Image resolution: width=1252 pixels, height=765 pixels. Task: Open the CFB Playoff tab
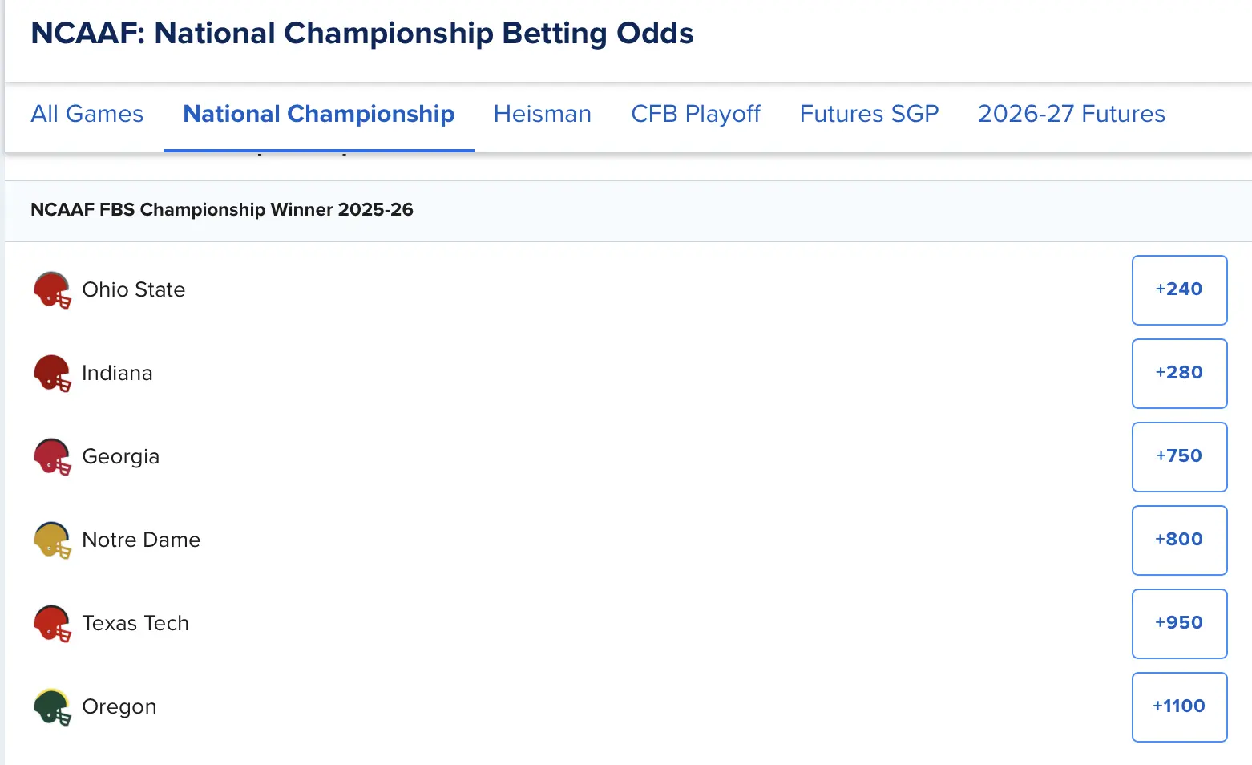point(696,114)
